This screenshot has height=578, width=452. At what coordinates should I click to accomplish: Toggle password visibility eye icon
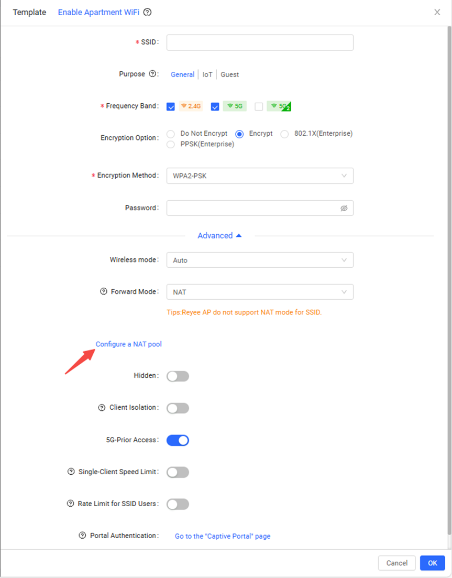pyautogui.click(x=344, y=208)
